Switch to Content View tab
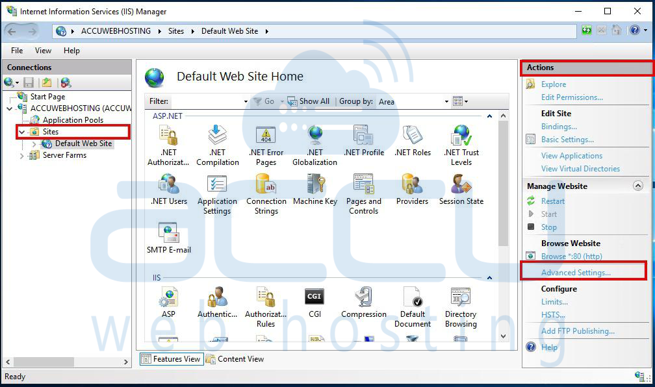Viewport: 655px width, 387px height. tap(235, 359)
